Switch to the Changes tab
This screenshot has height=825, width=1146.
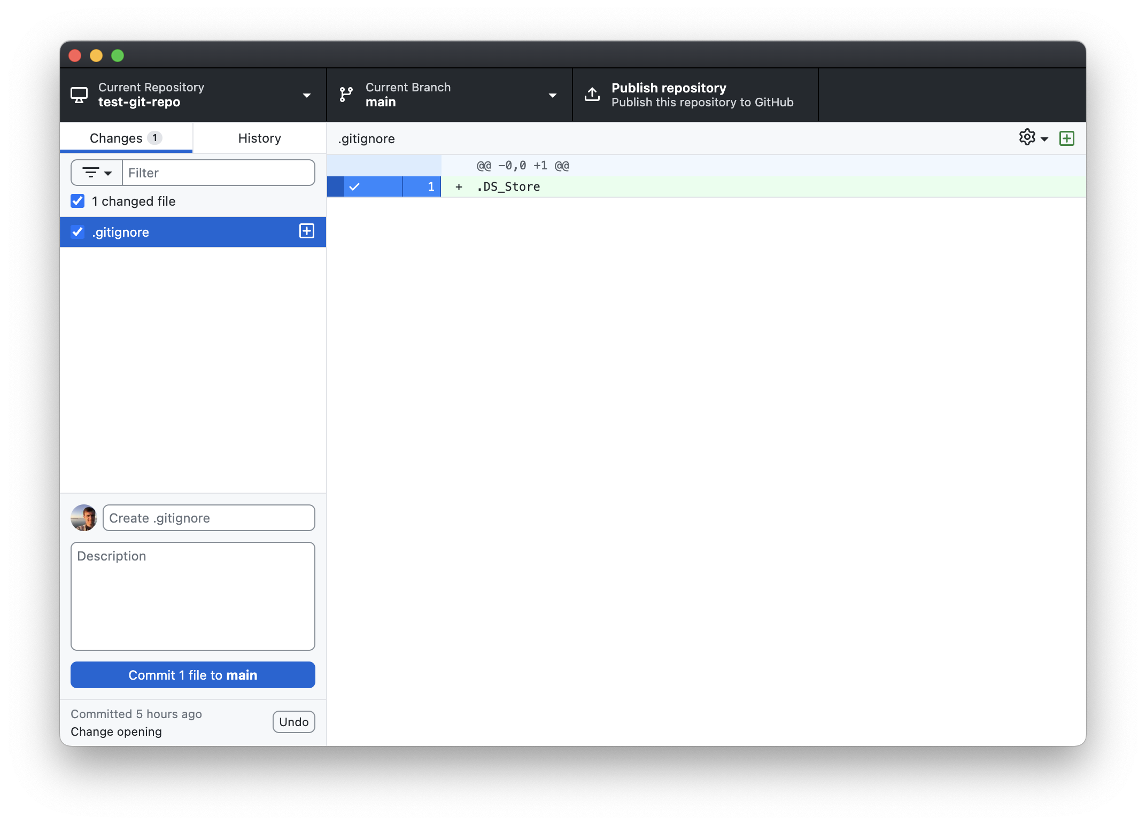[x=126, y=138]
